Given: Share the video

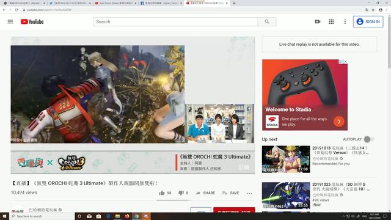Looking at the screenshot, I should point(205,193).
